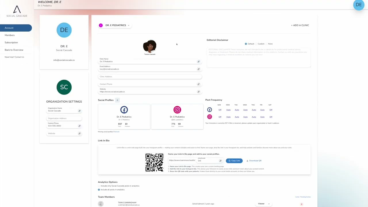Click the DE user avatar at top right
The width and height of the screenshot is (368, 207).
coord(359,5)
